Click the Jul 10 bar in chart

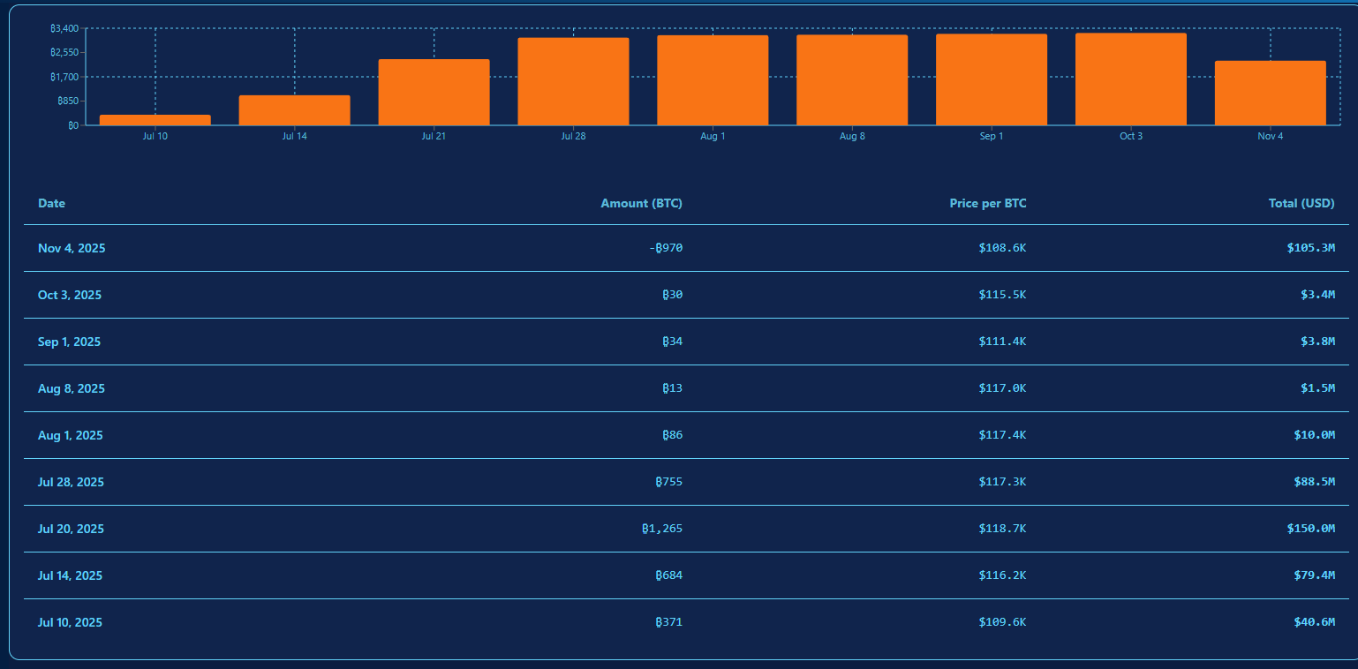pos(155,120)
